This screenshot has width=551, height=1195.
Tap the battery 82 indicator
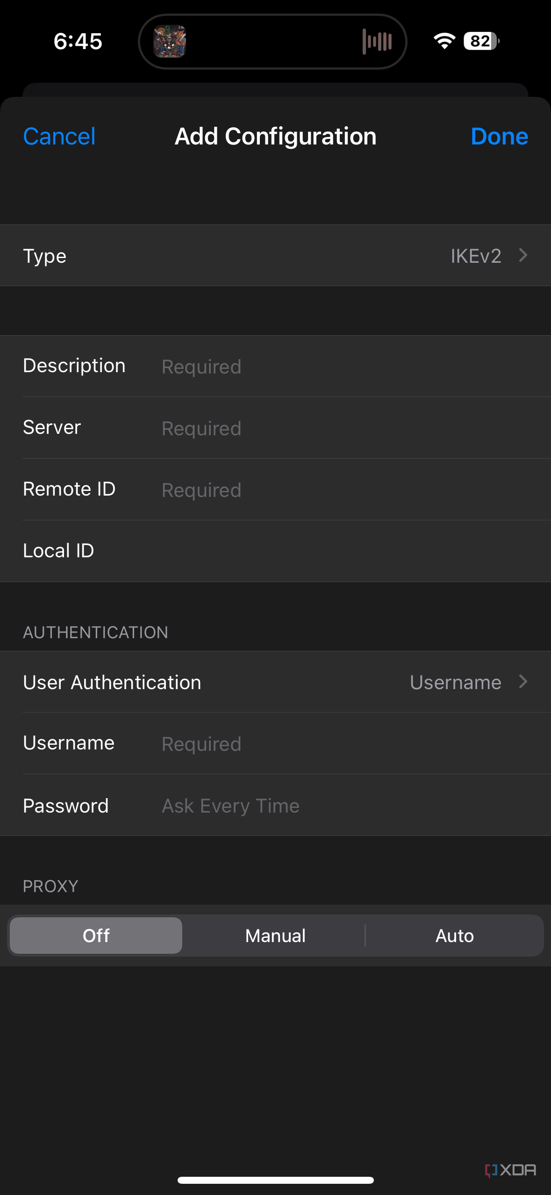tap(481, 41)
